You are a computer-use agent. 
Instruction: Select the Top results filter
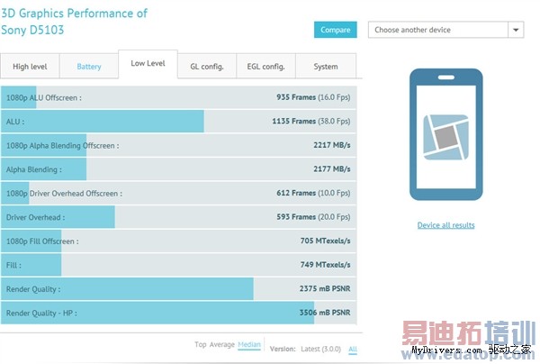point(200,344)
